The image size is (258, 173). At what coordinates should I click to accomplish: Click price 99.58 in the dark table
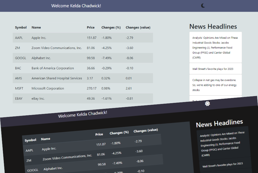102,164
